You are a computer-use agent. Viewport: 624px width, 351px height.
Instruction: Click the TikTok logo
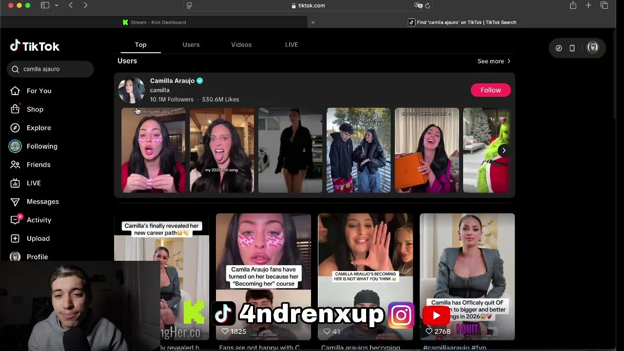point(35,46)
